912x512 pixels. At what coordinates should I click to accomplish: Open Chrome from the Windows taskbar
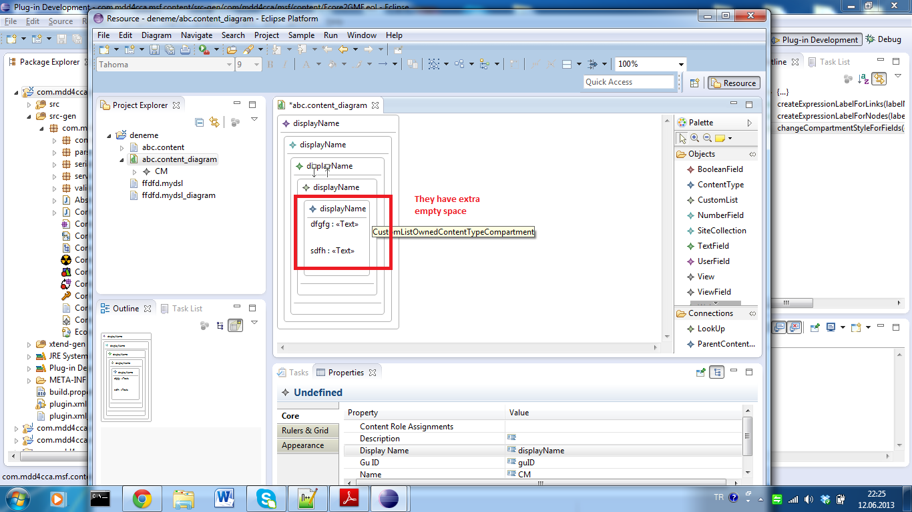[142, 498]
